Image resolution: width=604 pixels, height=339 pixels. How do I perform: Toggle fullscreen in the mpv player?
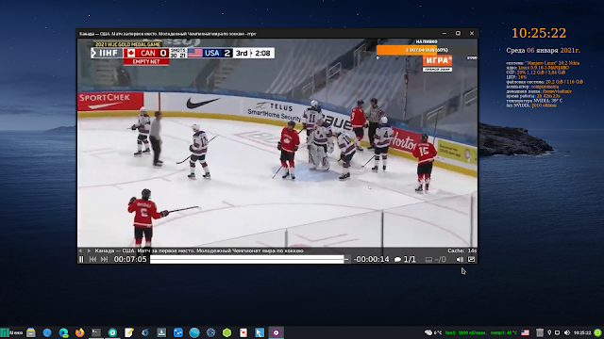pos(472,260)
